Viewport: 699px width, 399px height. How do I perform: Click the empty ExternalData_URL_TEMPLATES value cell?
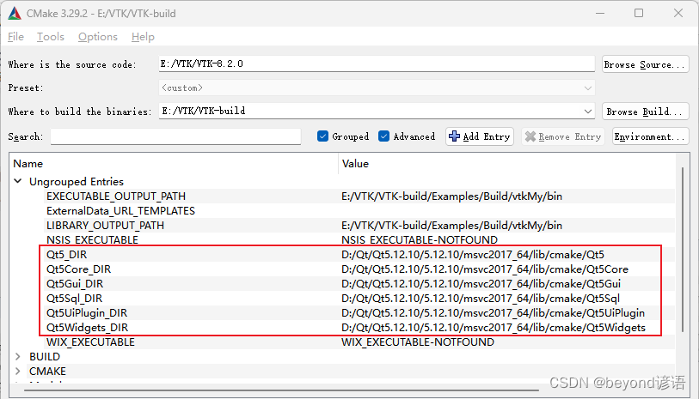[507, 211]
